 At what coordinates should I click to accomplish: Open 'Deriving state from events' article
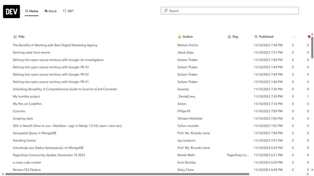[x=31, y=52]
